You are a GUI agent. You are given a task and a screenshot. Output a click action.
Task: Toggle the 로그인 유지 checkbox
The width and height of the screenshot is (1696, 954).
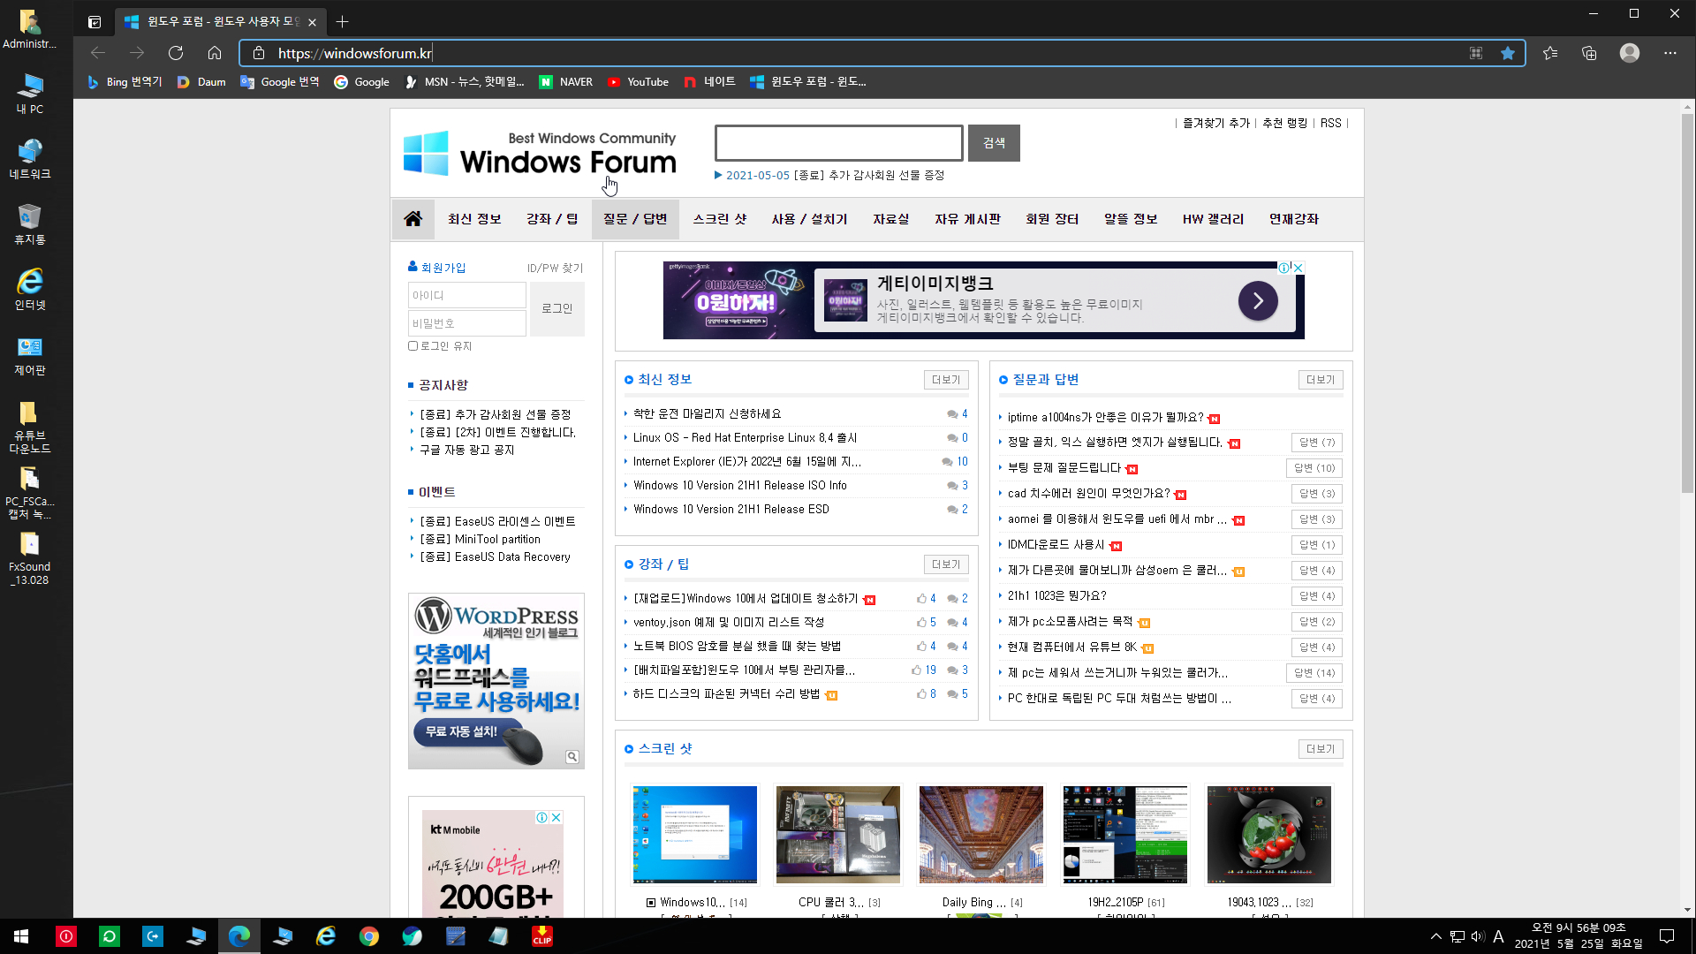pyautogui.click(x=413, y=345)
